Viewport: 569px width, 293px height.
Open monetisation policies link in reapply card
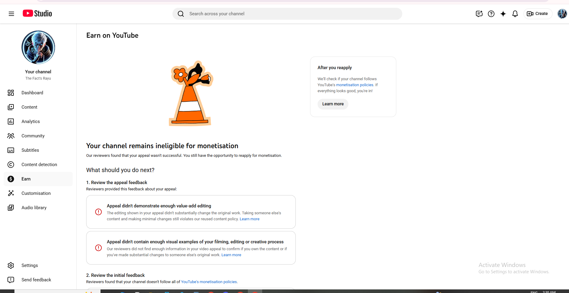[x=354, y=85]
